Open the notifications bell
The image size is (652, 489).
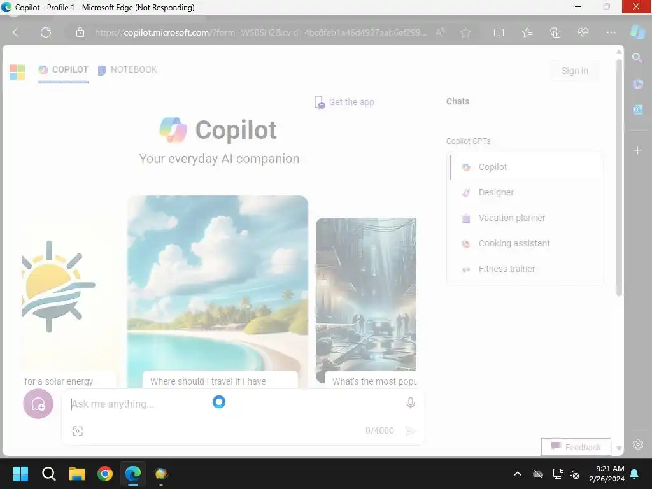pyautogui.click(x=635, y=474)
